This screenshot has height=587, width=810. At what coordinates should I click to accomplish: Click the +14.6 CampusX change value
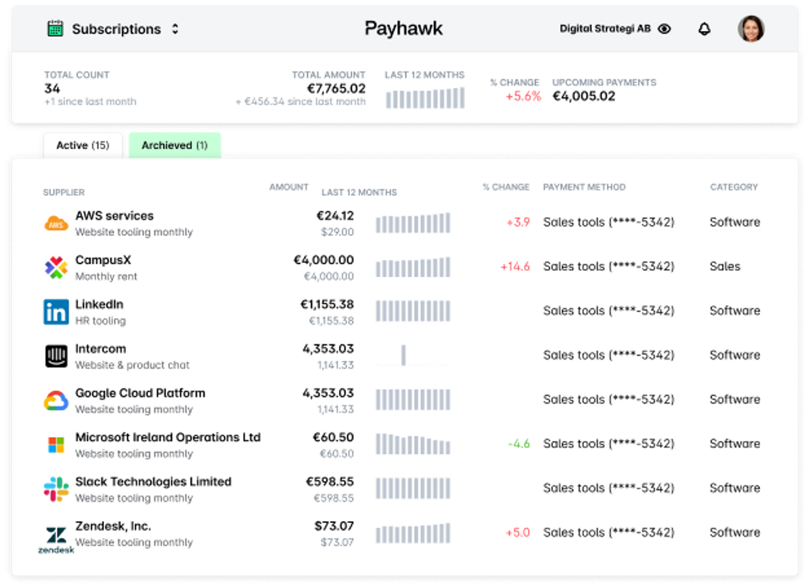(515, 267)
